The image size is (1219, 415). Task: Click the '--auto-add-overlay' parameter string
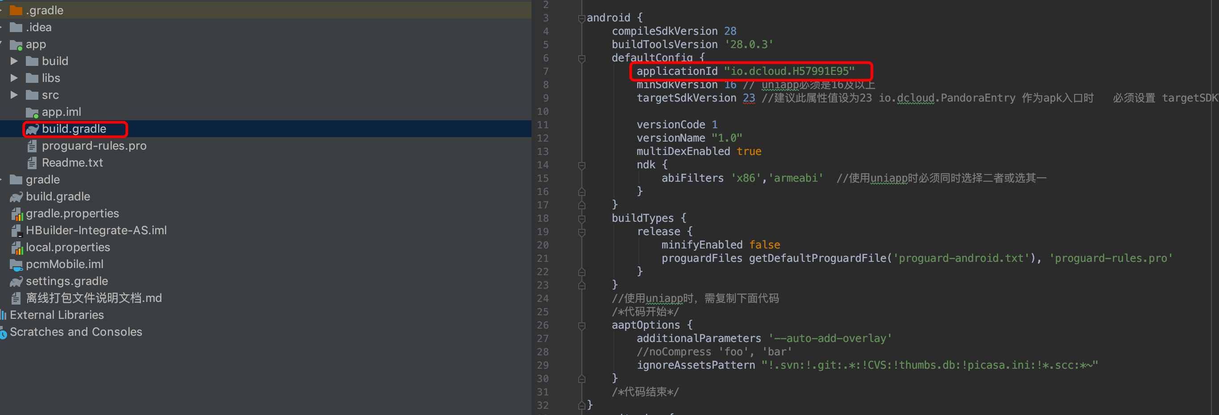[830, 338]
